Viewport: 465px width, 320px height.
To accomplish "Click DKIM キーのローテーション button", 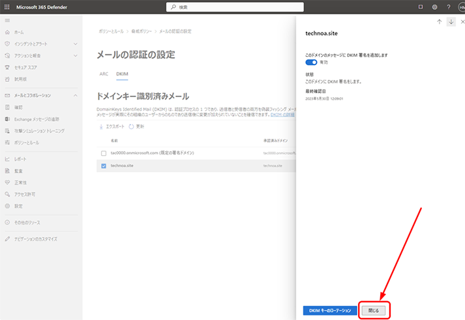I will tap(330, 310).
